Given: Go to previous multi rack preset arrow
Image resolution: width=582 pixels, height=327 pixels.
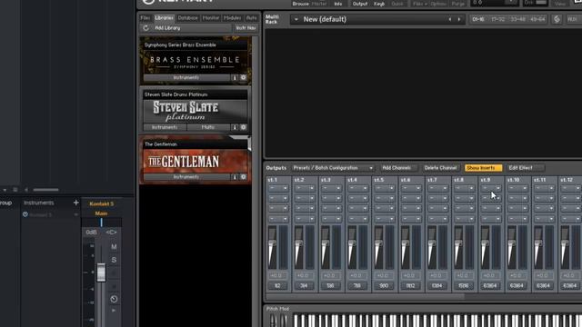Looking at the screenshot, I should (450, 19).
